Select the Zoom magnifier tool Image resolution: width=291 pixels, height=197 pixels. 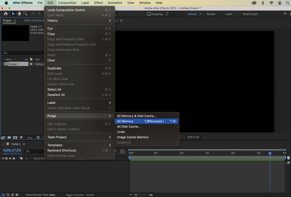click(x=25, y=14)
